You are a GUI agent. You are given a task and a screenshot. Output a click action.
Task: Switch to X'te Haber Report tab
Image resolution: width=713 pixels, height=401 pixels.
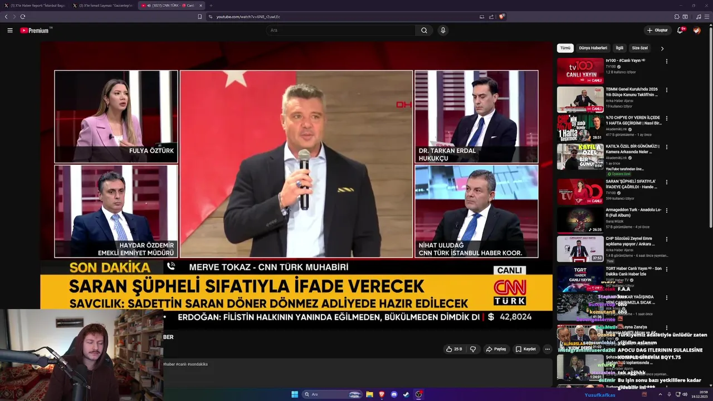coord(34,5)
